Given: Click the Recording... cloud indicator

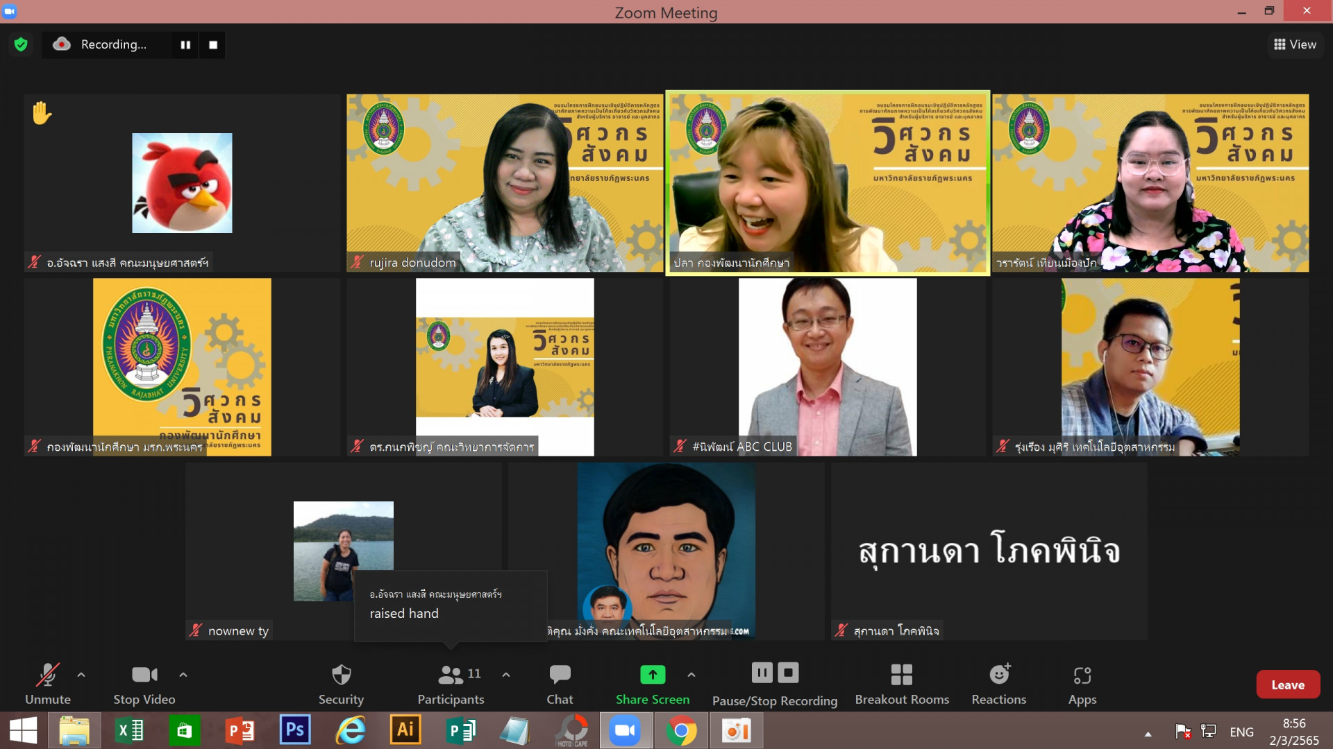Looking at the screenshot, I should click(101, 45).
